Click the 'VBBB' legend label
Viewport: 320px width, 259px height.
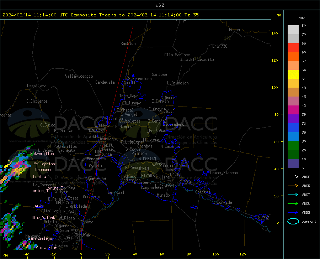(306, 213)
